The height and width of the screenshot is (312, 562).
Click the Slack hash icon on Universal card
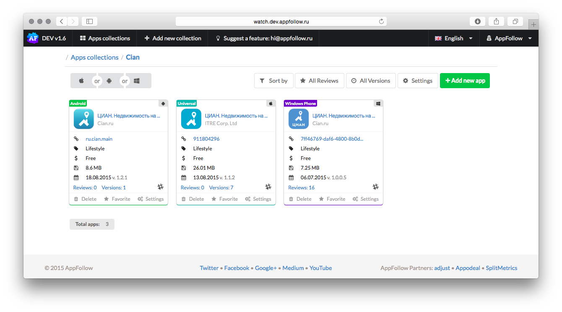pos(268,187)
